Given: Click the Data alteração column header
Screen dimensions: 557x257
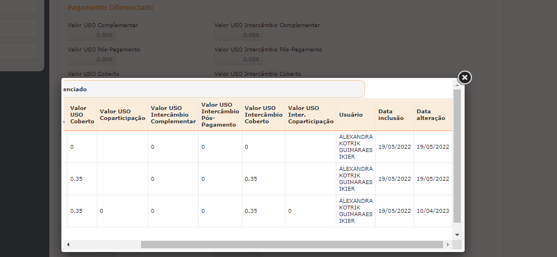Looking at the screenshot, I should 431,114.
